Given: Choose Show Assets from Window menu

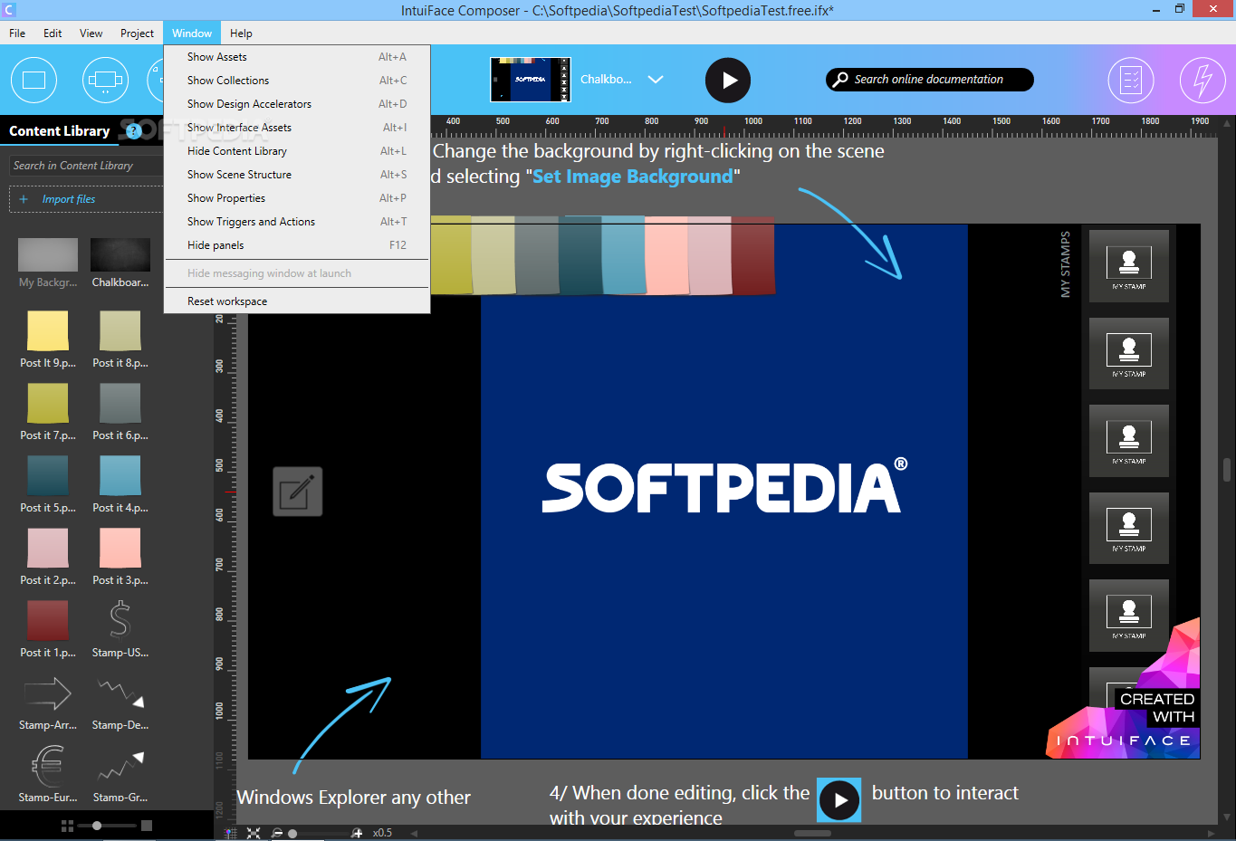Looking at the screenshot, I should (x=297, y=57).
